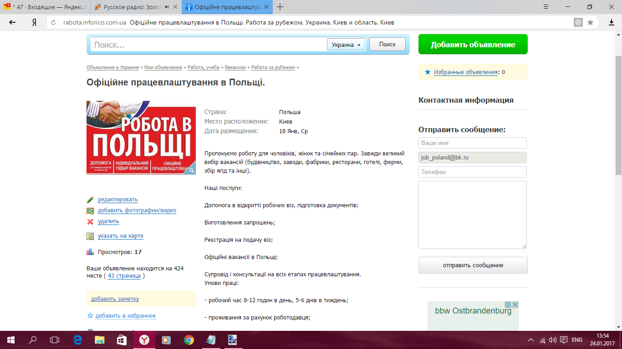Image resolution: width=622 pixels, height=349 pixels.
Task: Open the Windows Start menu
Action: pyautogui.click(x=10, y=339)
